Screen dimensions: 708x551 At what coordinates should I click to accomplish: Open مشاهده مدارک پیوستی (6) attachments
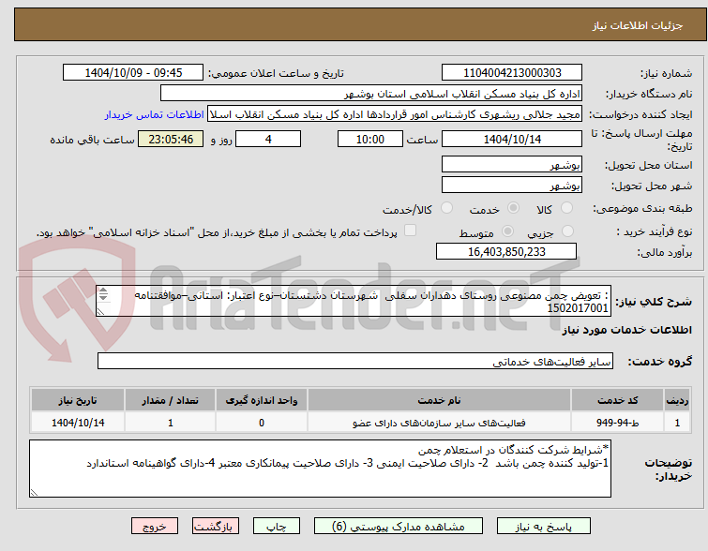pyautogui.click(x=399, y=527)
